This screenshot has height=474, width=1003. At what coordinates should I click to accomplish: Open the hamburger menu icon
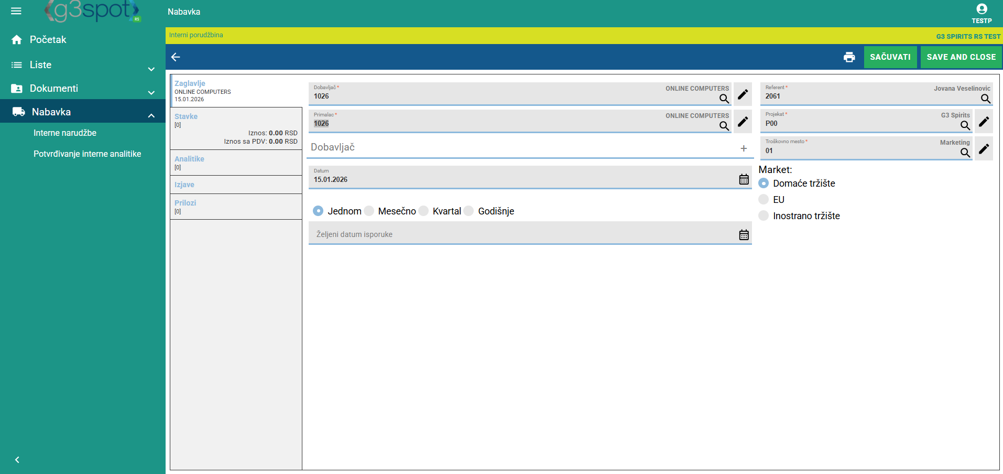coord(16,11)
